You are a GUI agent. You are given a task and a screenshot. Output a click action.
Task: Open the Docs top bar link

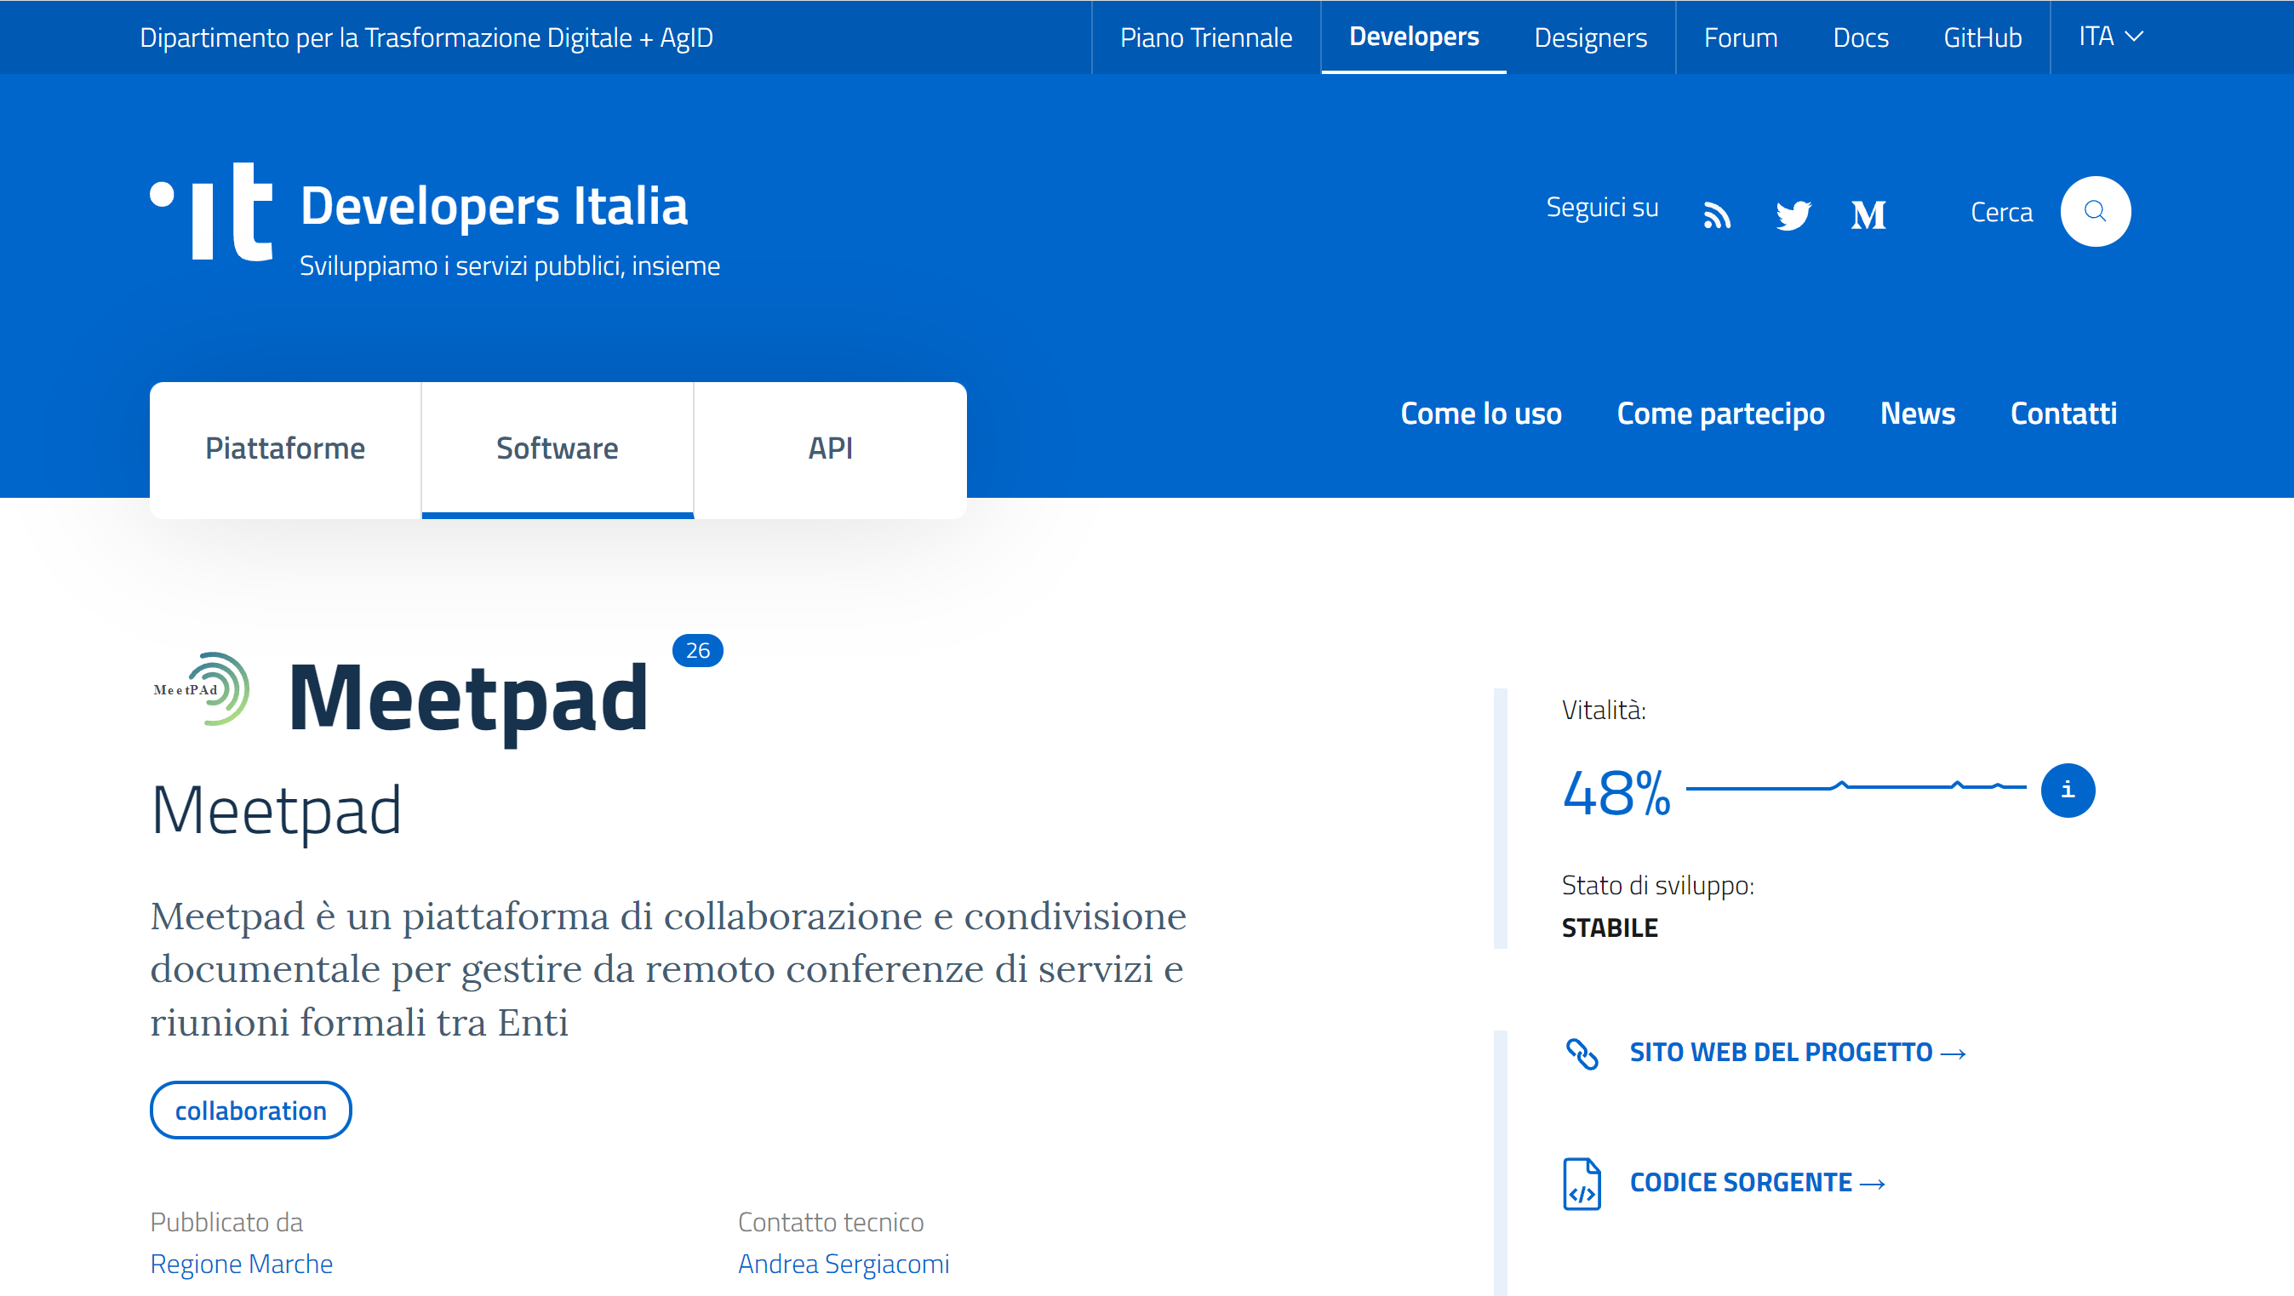tap(1861, 37)
